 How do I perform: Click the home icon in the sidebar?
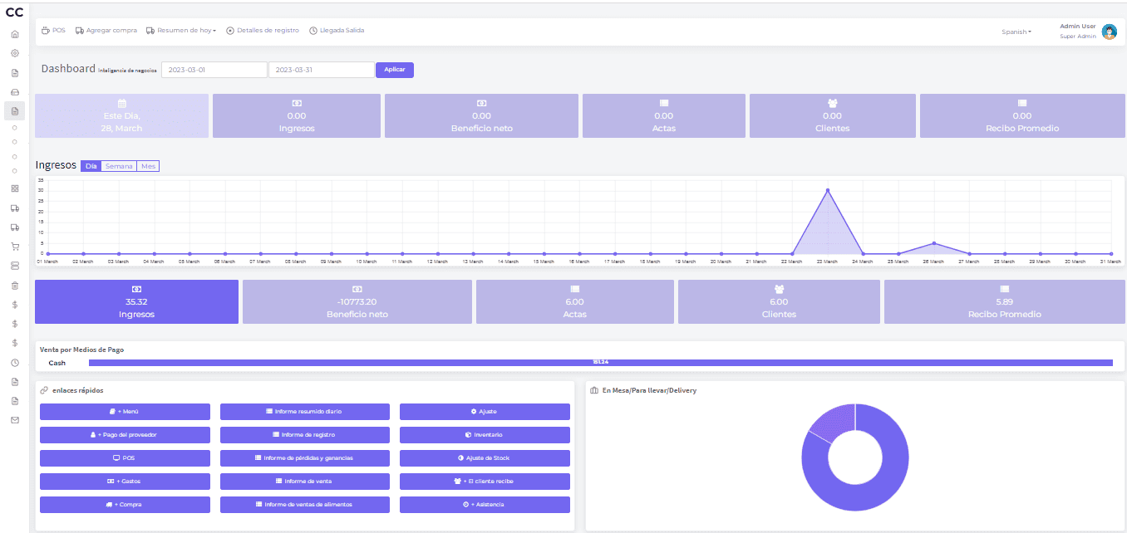click(14, 34)
